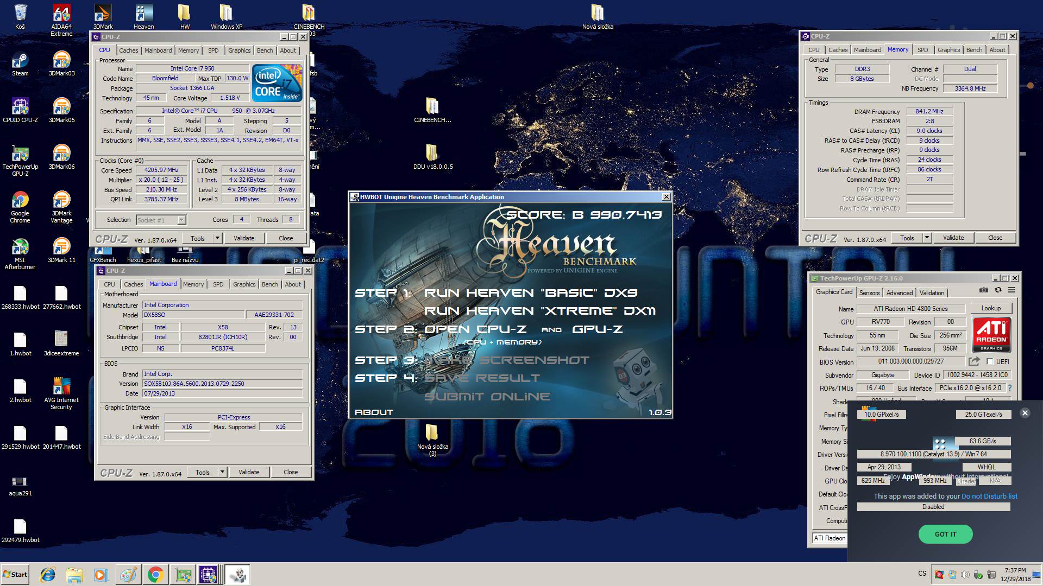1043x586 pixels.
Task: Open AVG Internet Security icon
Action: coord(61,394)
